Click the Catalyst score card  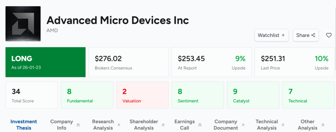(x=253, y=95)
